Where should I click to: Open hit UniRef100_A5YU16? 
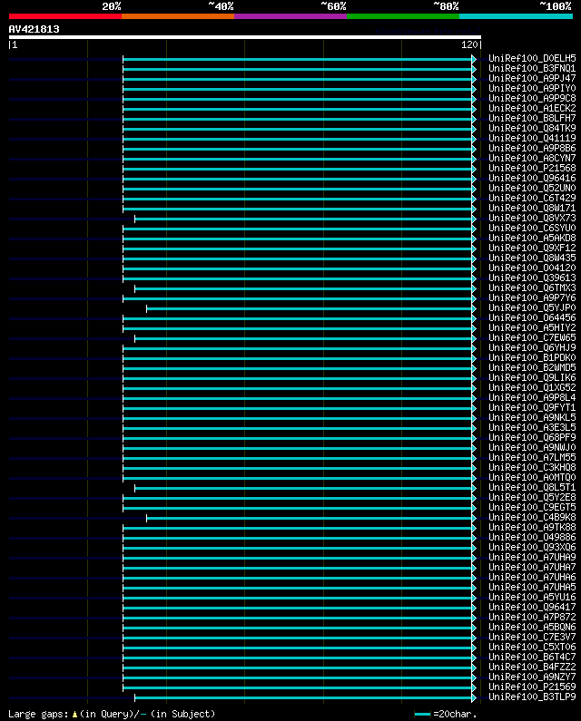click(x=532, y=597)
